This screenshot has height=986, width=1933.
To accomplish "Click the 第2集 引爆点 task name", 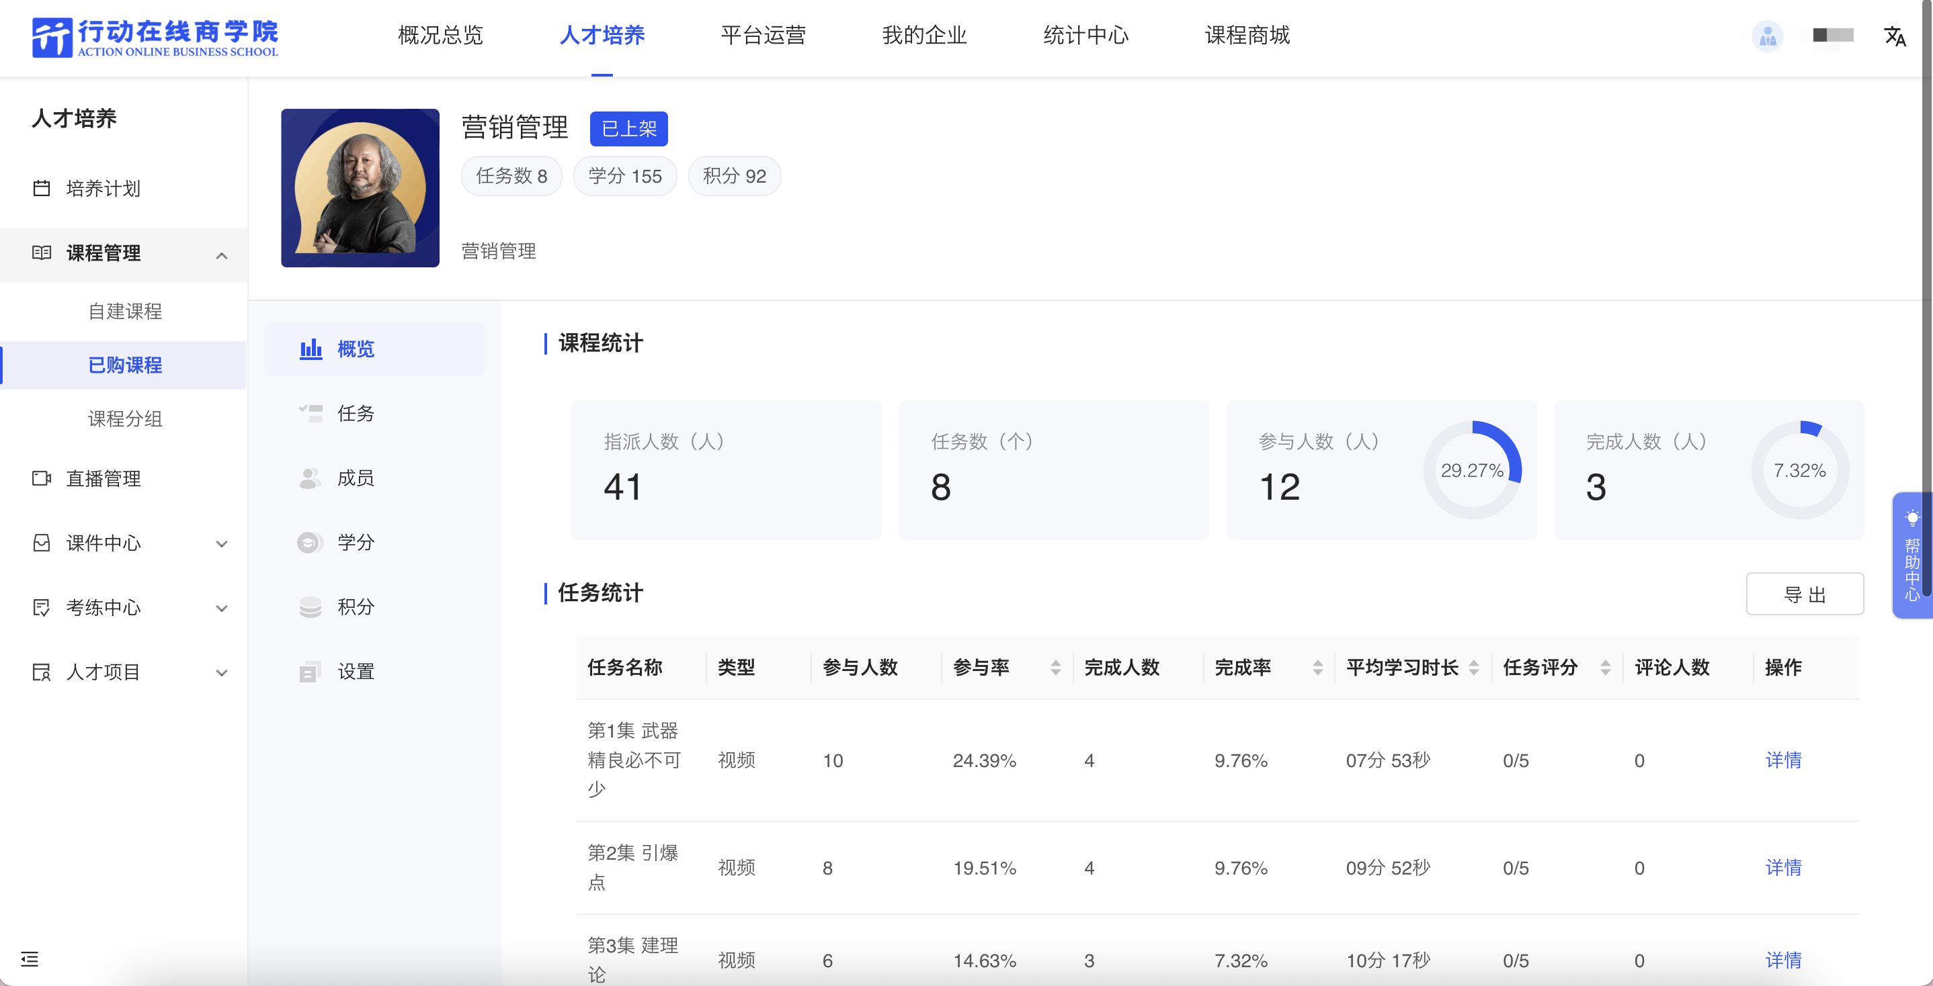I will click(x=632, y=868).
